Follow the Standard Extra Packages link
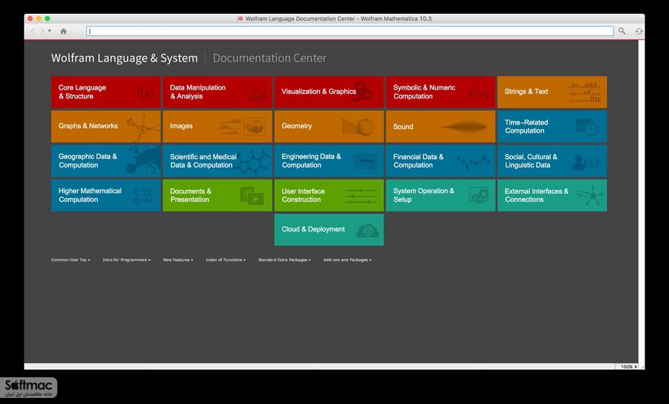 click(x=285, y=259)
